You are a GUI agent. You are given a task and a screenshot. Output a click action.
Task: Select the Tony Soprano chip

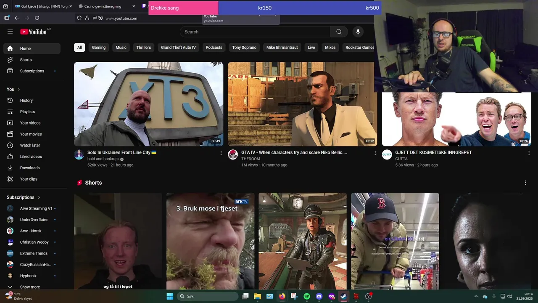pos(244,48)
